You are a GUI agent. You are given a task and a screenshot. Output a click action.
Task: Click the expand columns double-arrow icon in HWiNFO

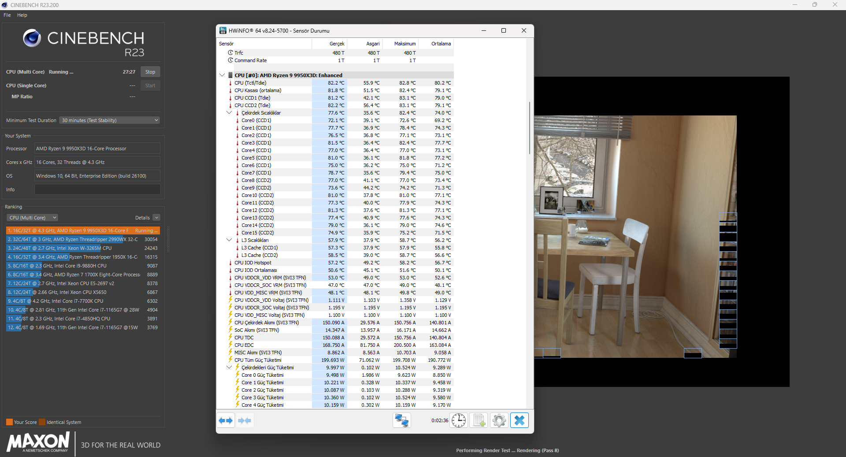pos(226,420)
